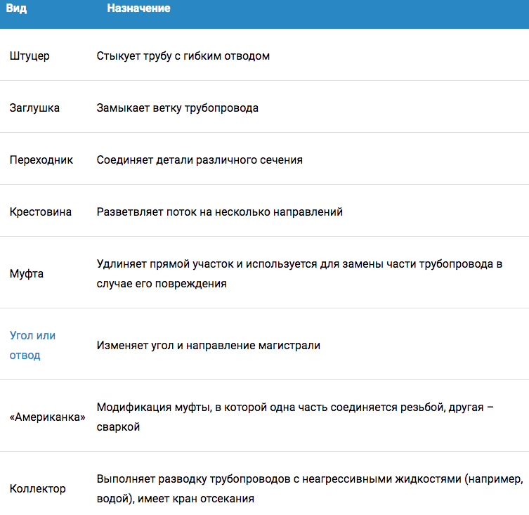The height and width of the screenshot is (515, 529).
Task: Open the «Угол или отвод» link
Action: (32, 345)
